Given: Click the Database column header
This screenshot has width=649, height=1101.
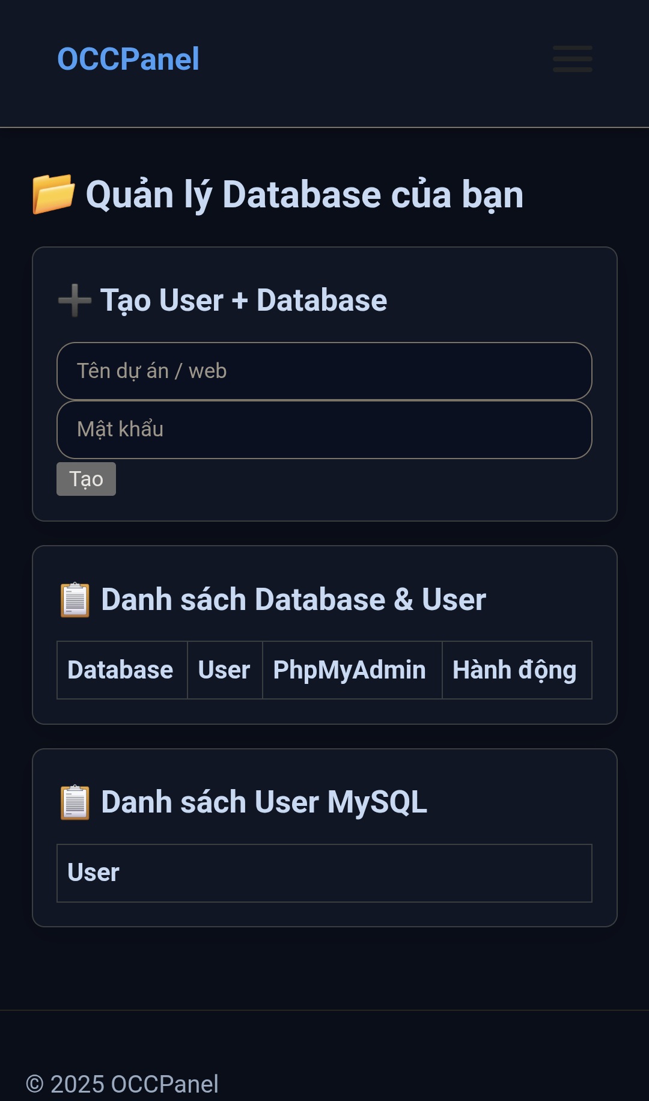Looking at the screenshot, I should tap(121, 670).
